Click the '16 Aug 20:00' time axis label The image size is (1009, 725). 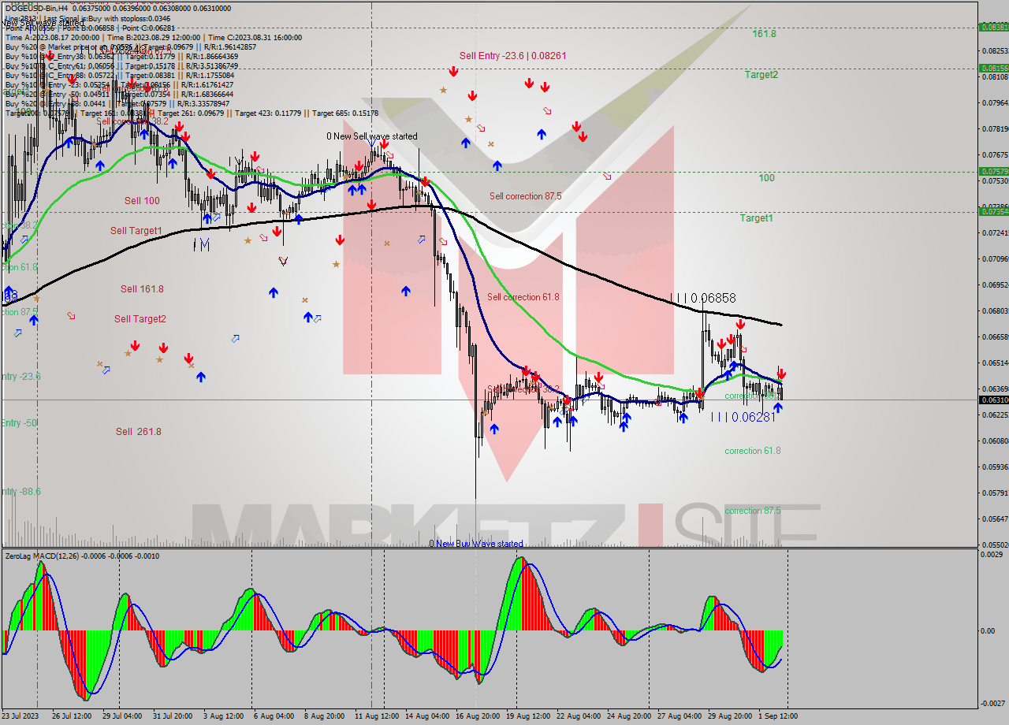[478, 716]
